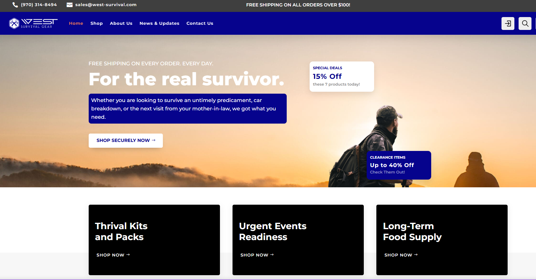Click the envelope email icon

(x=69, y=5)
